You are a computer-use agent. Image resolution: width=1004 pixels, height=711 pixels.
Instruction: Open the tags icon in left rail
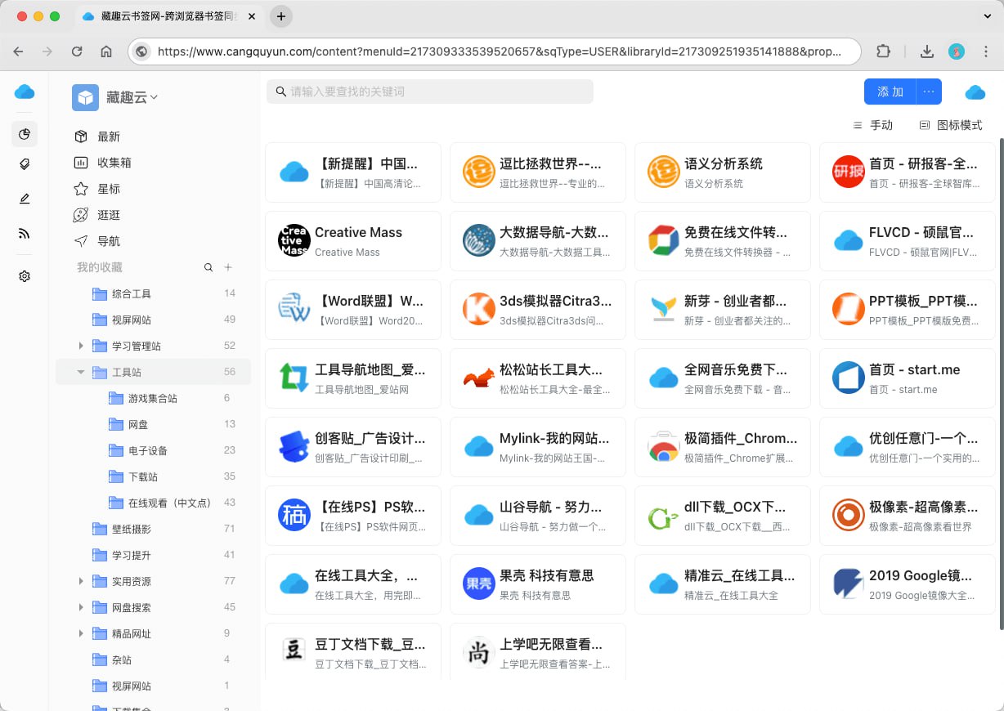point(25,164)
